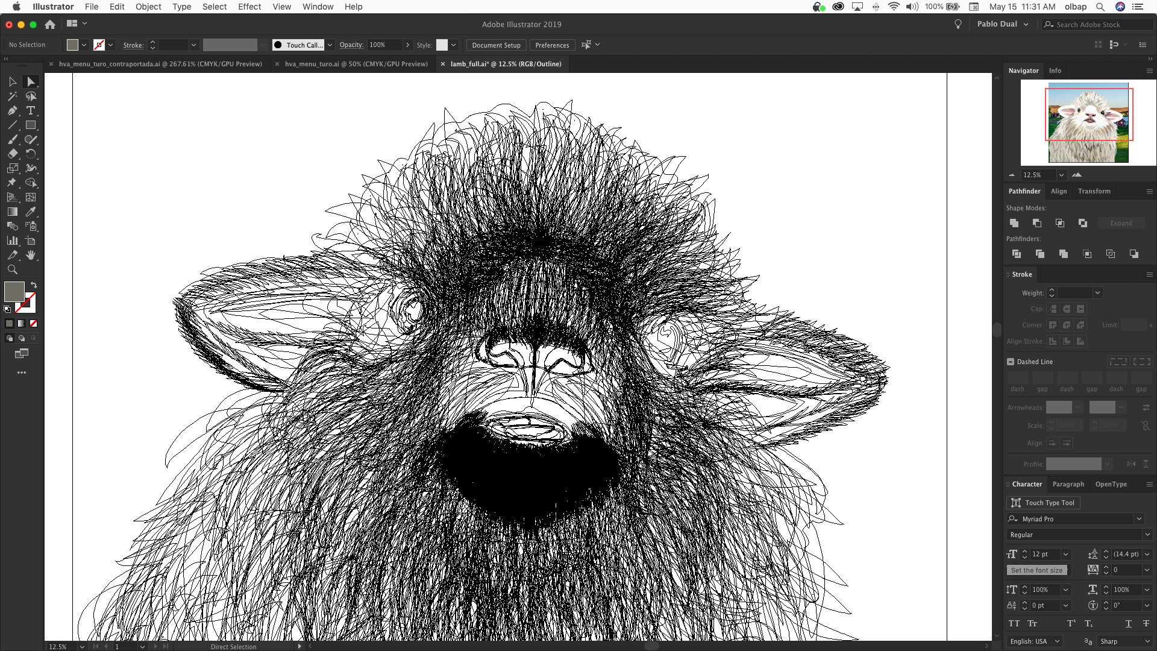Expand the Navigator zoom percentage dropdown
Viewport: 1157px width, 651px height.
click(1061, 175)
